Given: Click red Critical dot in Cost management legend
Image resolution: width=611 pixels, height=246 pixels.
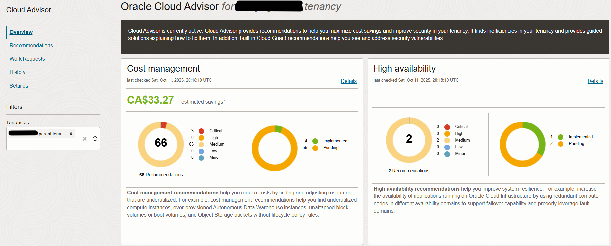Looking at the screenshot, I should (201, 131).
